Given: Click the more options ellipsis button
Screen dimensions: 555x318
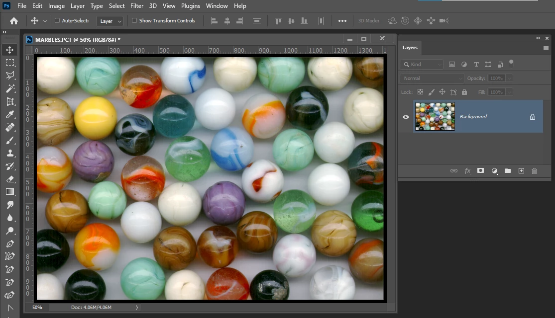Looking at the screenshot, I should point(342,21).
